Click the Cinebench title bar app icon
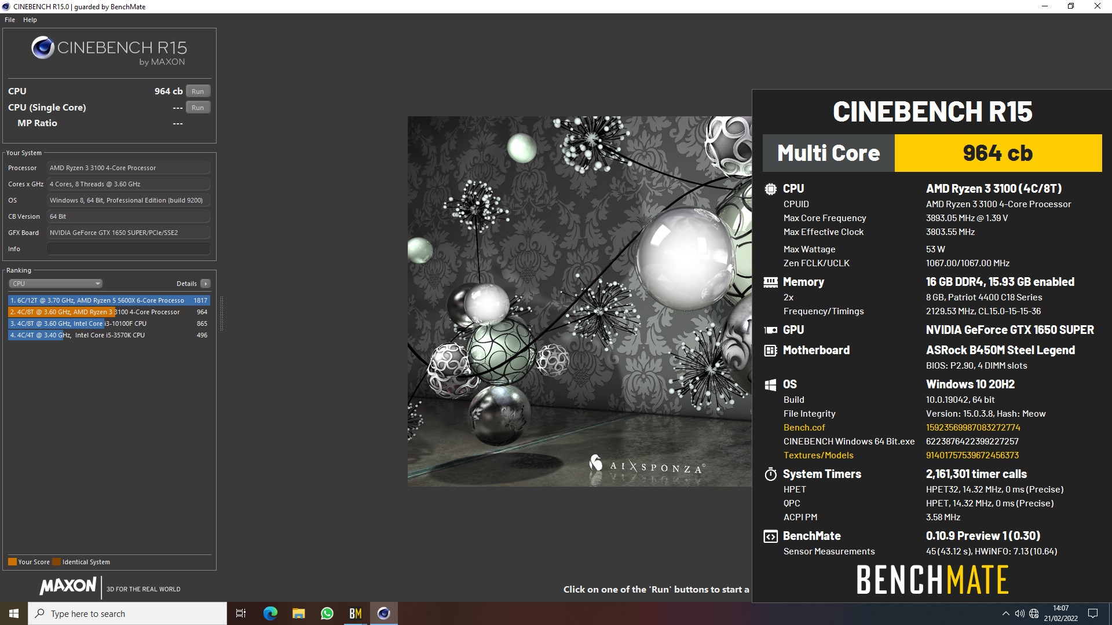The width and height of the screenshot is (1112, 625). point(6,7)
